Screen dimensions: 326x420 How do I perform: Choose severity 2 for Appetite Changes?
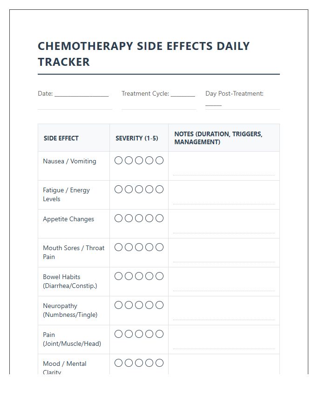point(129,218)
